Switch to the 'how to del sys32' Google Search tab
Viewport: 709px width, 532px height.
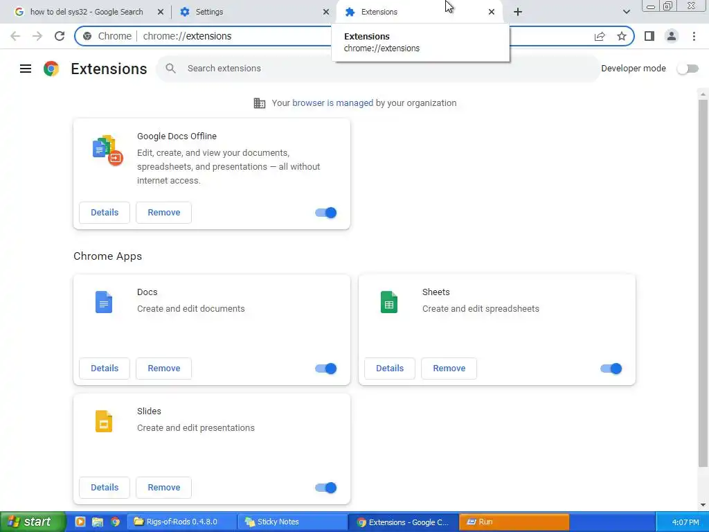click(86, 12)
